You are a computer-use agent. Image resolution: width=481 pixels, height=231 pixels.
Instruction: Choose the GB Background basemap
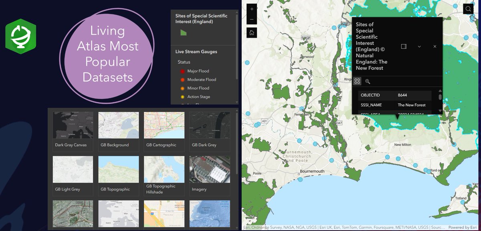[119, 132]
